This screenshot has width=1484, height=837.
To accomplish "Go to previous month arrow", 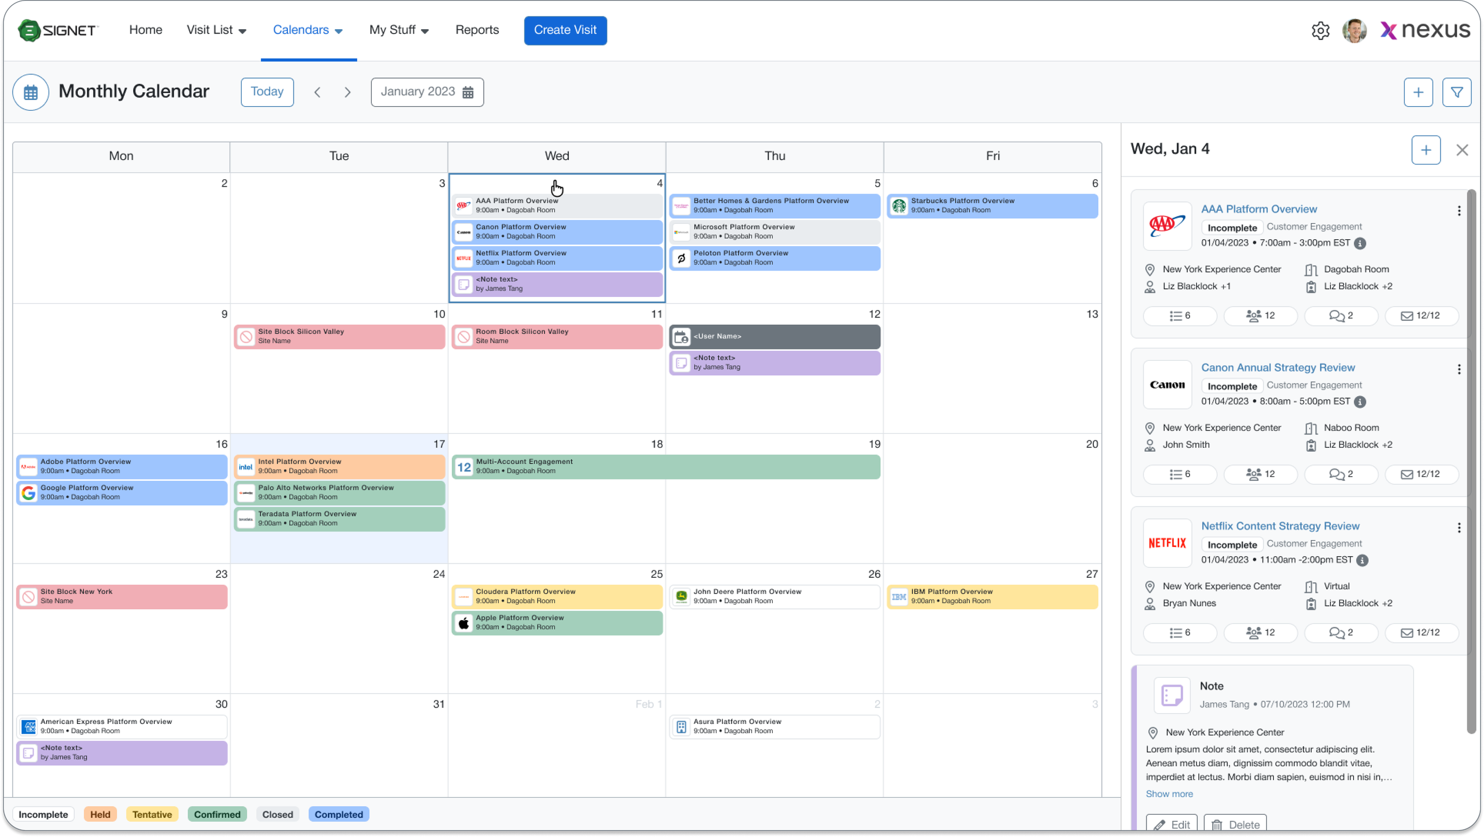I will coord(318,92).
